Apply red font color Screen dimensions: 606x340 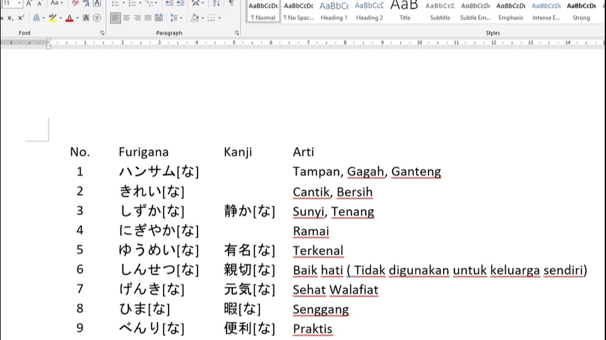pos(69,18)
